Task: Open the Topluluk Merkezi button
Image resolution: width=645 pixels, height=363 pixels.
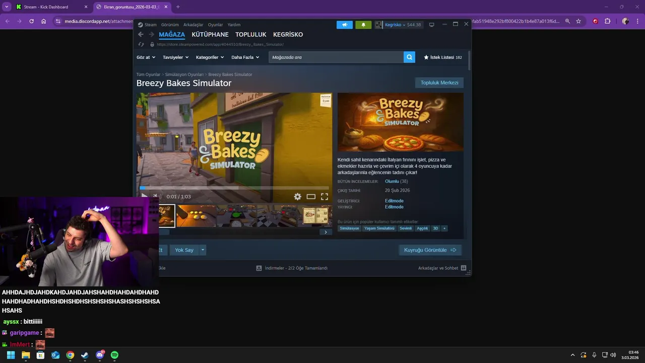Action: point(439,83)
